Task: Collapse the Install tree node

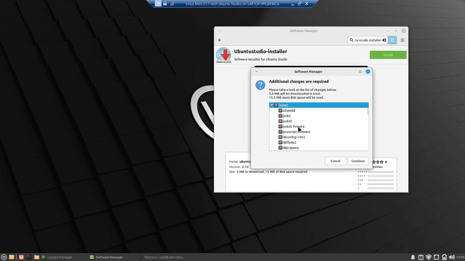Action: pyautogui.click(x=272, y=105)
